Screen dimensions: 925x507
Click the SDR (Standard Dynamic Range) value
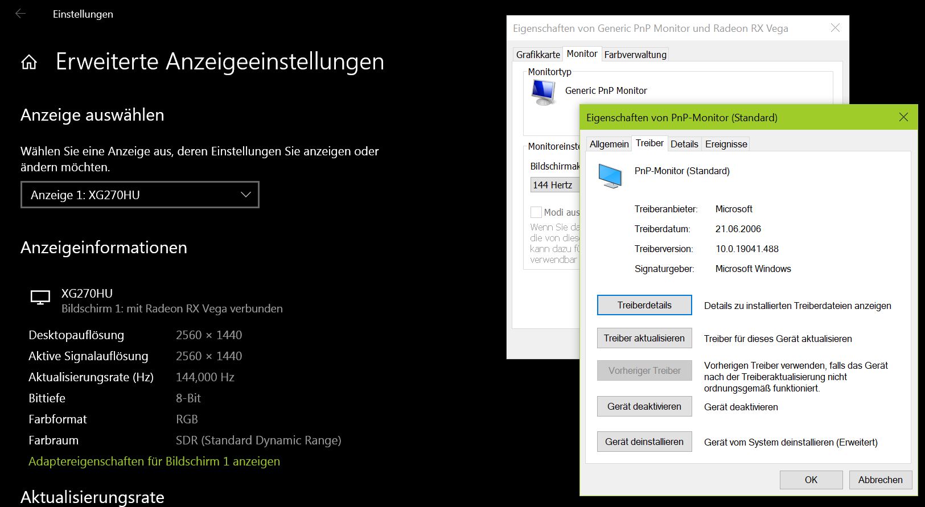coord(258,440)
